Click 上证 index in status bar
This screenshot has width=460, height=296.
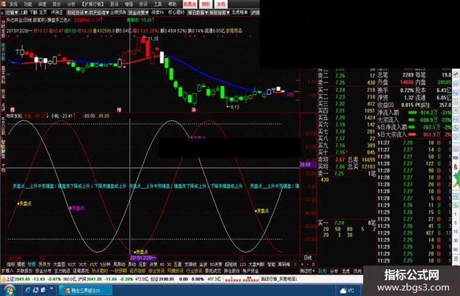[x=10, y=279]
